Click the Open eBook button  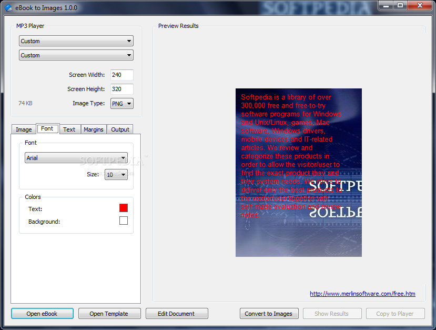click(42, 314)
